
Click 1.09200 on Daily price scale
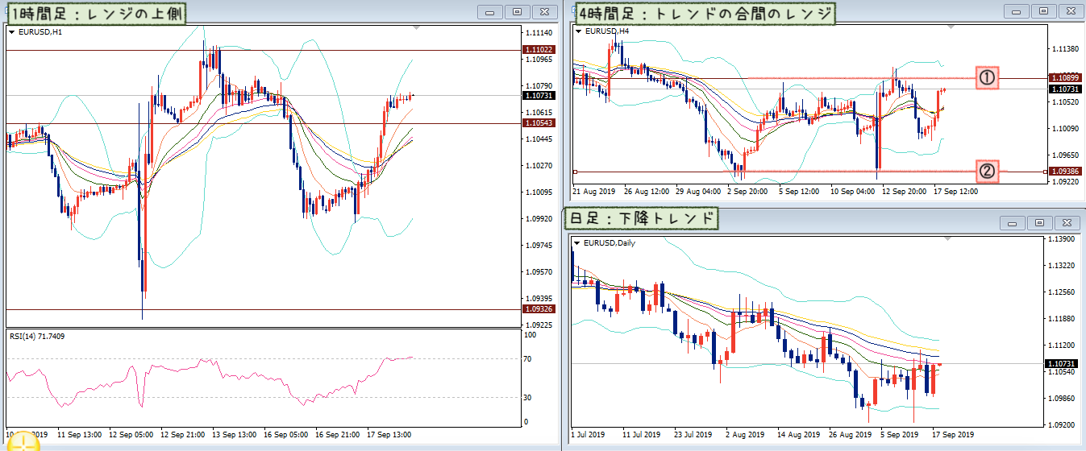pos(1063,424)
